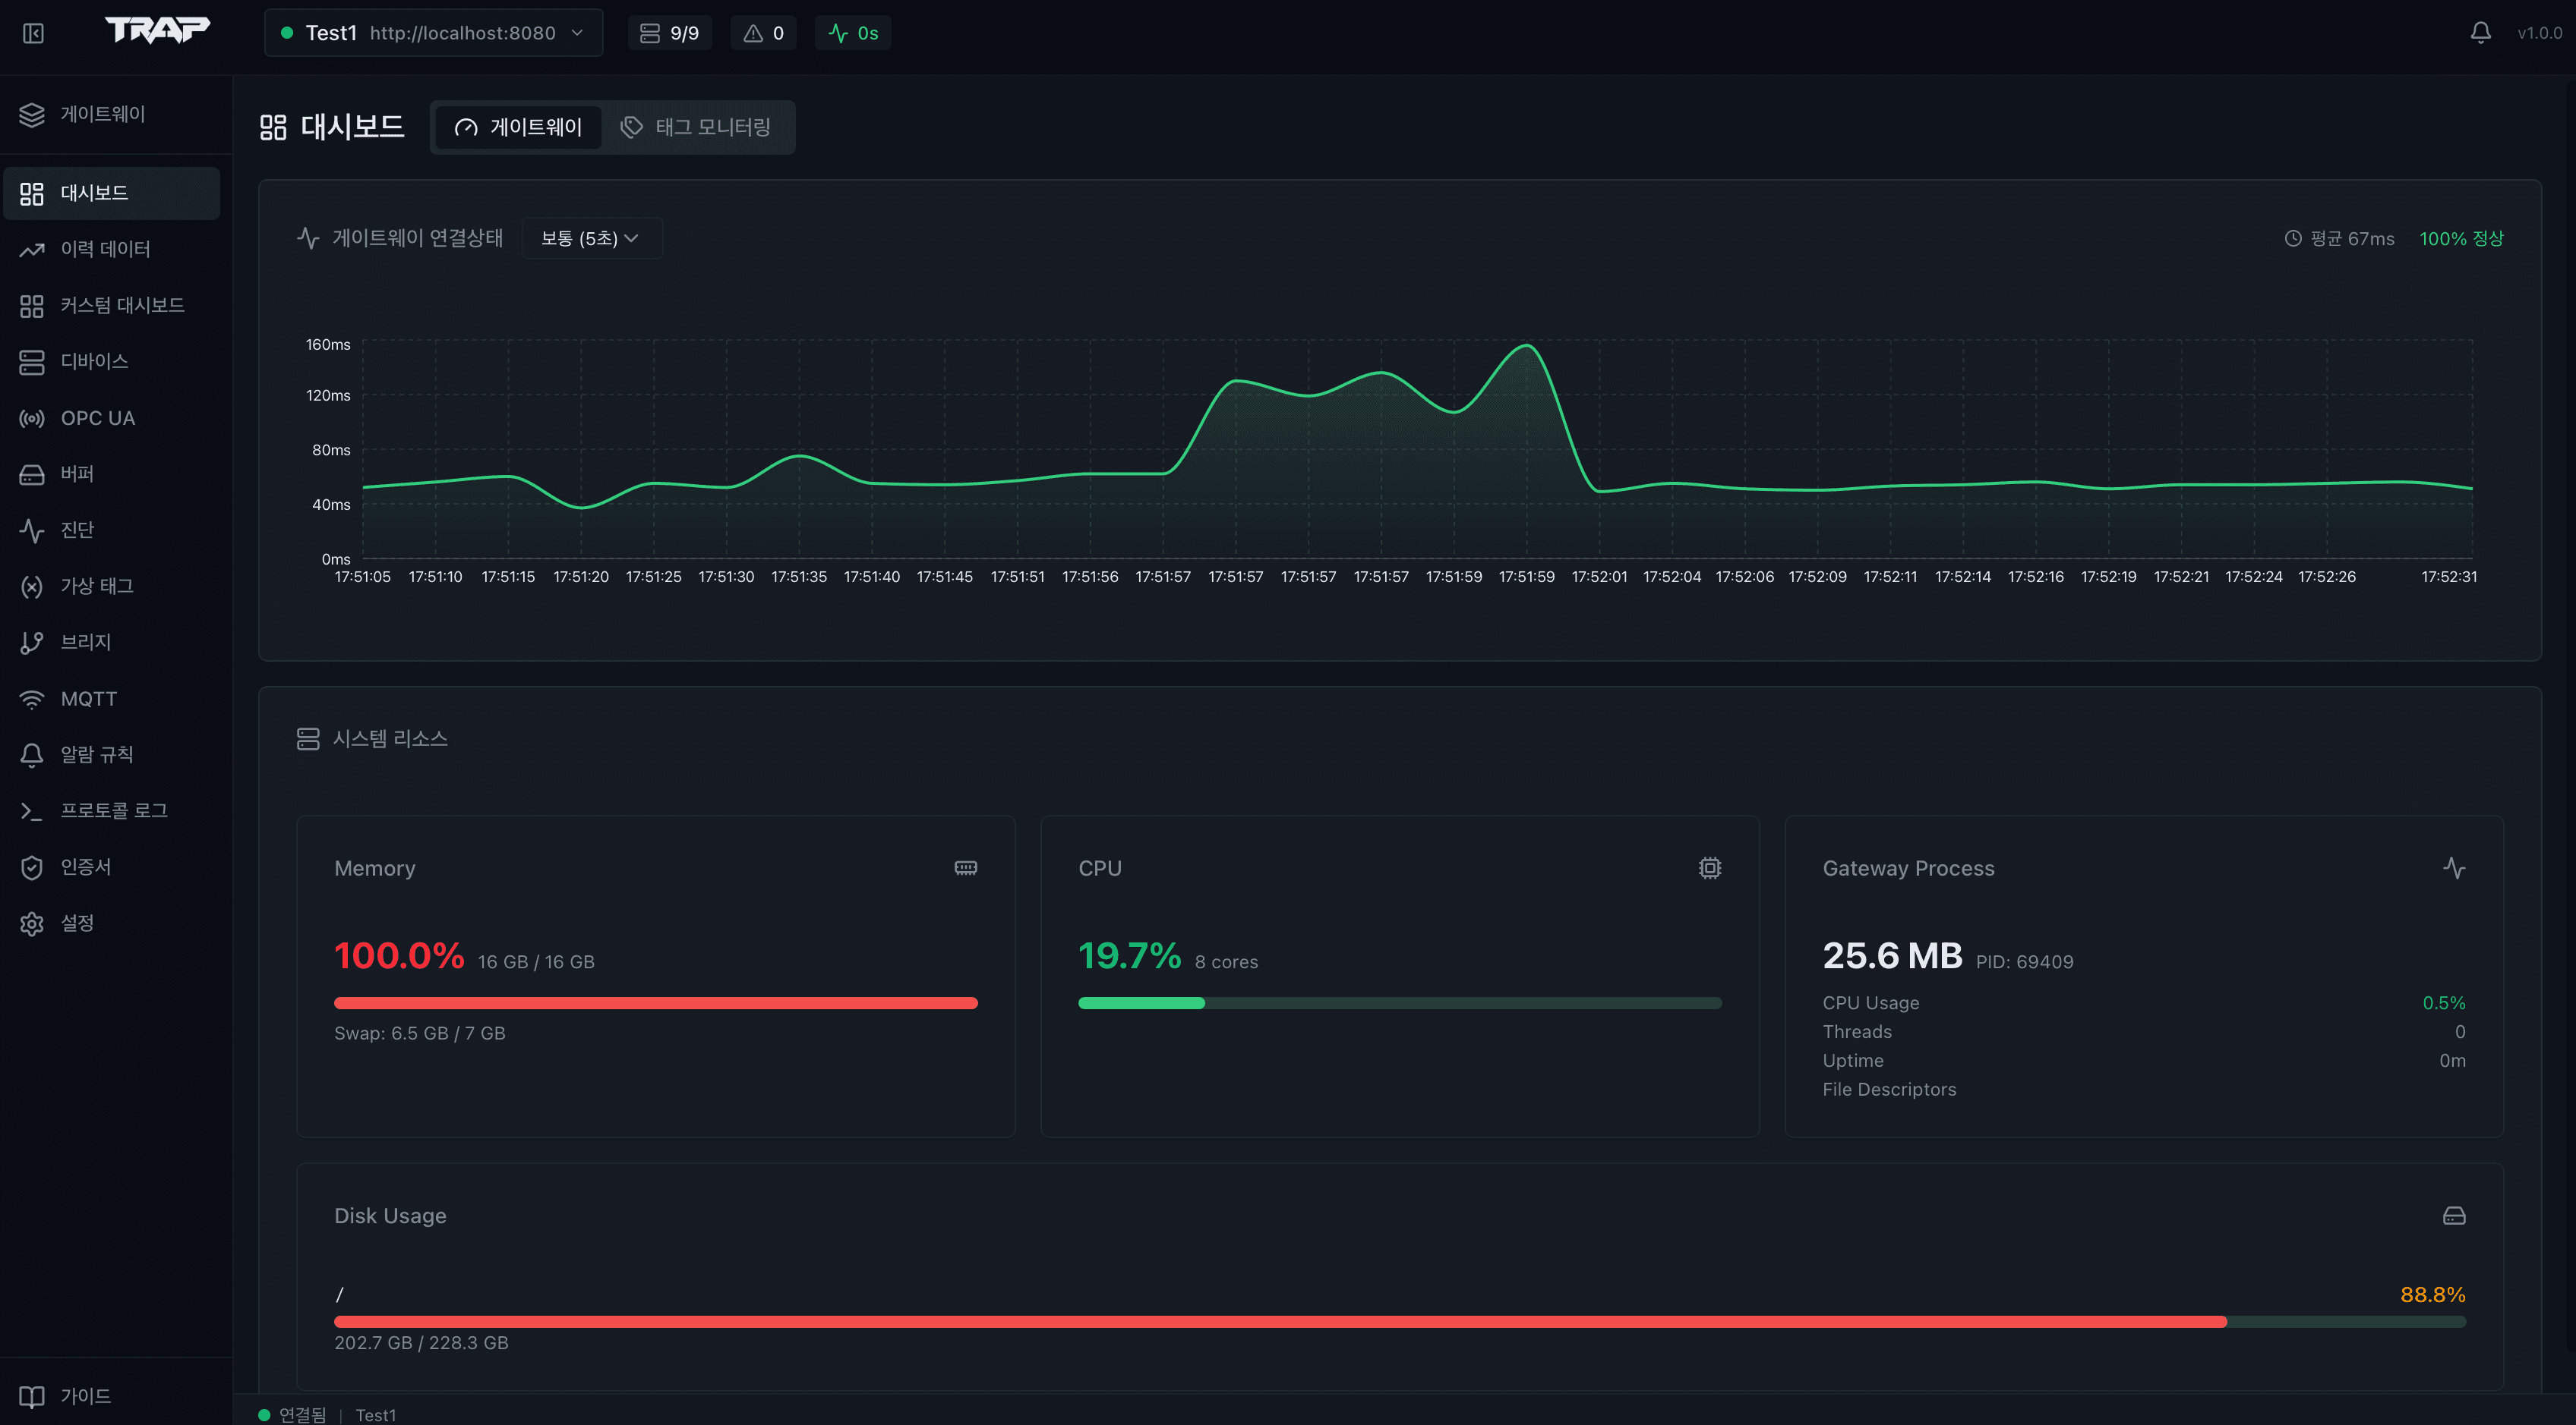
Task: Open the Test1 gateway selector dropdown
Action: 433,33
